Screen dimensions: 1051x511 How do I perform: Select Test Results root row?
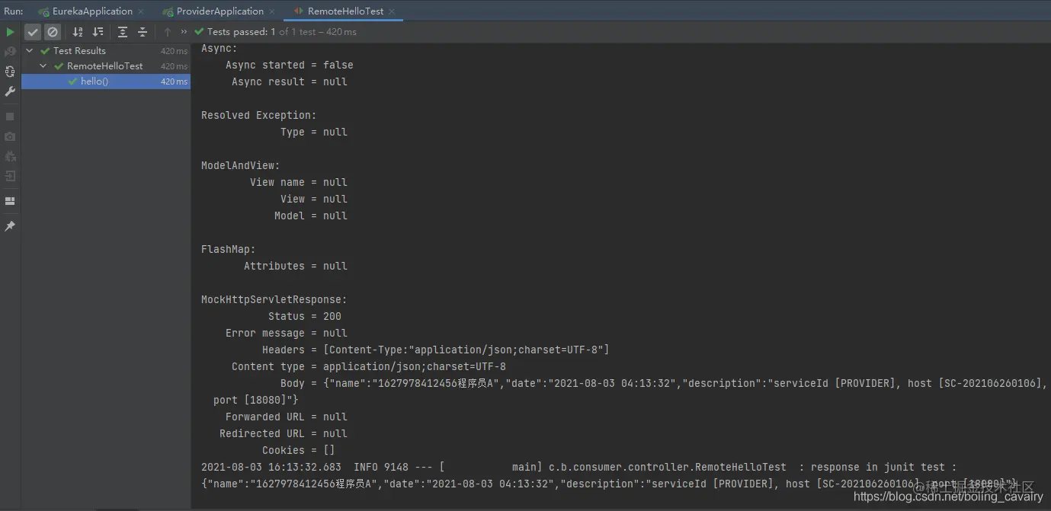(106, 51)
